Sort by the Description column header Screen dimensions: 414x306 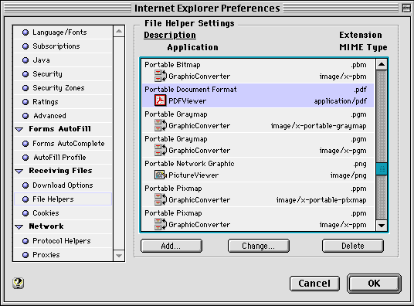point(170,35)
